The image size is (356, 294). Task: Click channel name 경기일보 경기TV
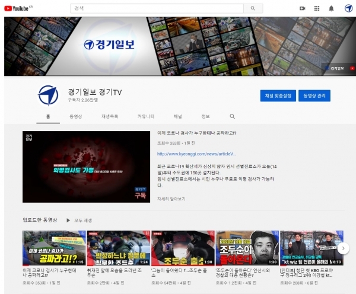click(95, 92)
